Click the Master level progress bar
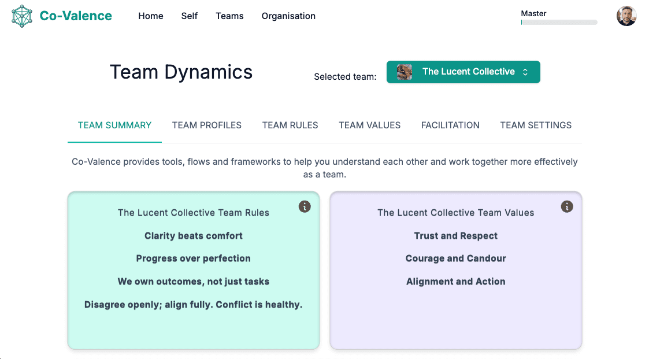The width and height of the screenshot is (649, 359). [x=559, y=23]
